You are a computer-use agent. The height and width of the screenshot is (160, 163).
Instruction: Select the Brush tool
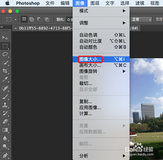(5, 97)
